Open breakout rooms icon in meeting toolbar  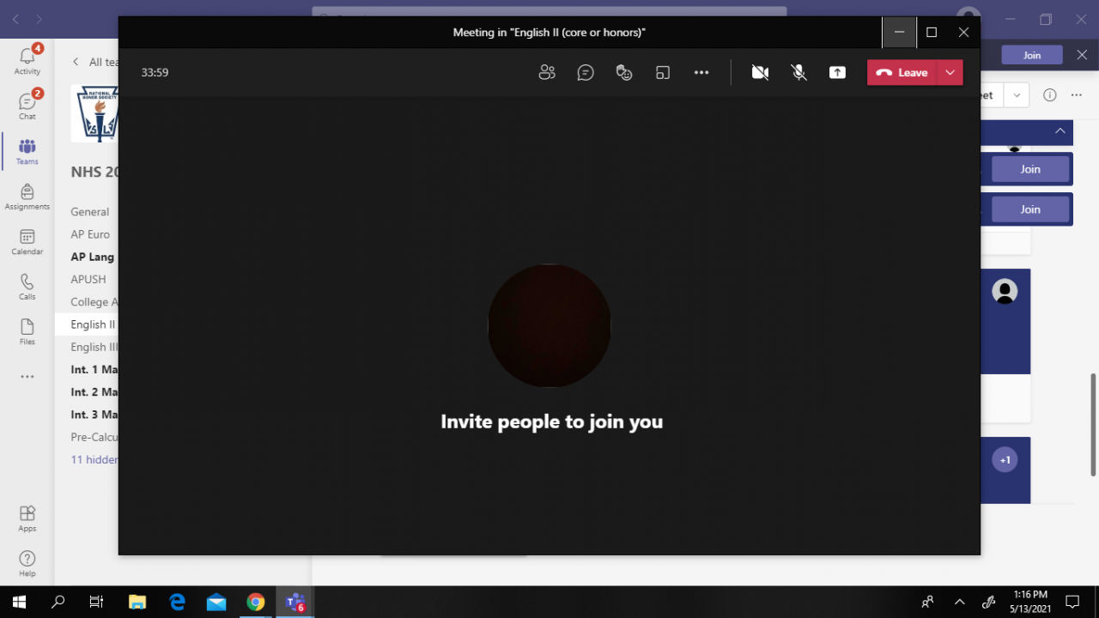(662, 73)
